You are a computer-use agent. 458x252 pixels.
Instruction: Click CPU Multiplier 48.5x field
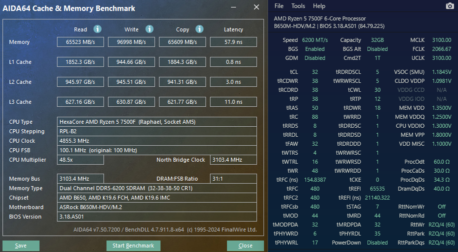coord(80,160)
